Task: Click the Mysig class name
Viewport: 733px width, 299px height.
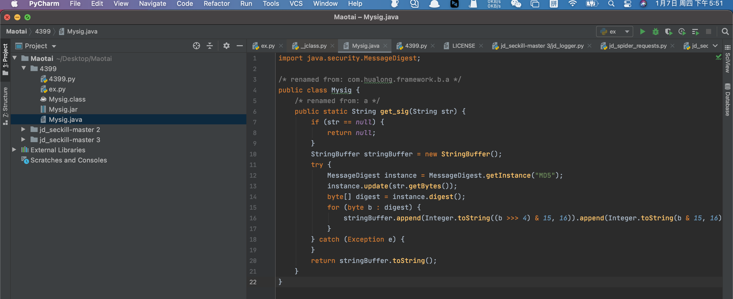Action: (341, 90)
